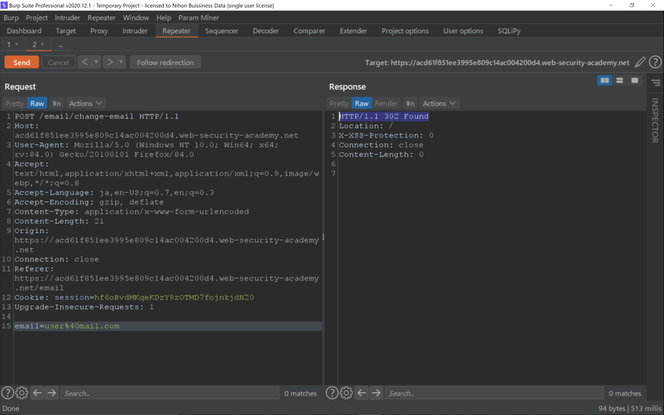The width and height of the screenshot is (664, 415).
Task: Go to previous match in Request search
Action: coord(37,393)
